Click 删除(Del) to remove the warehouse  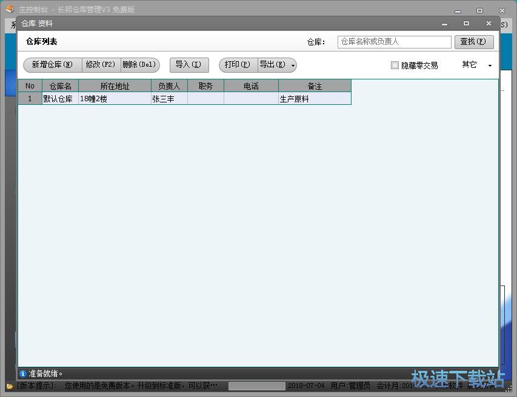click(x=139, y=64)
